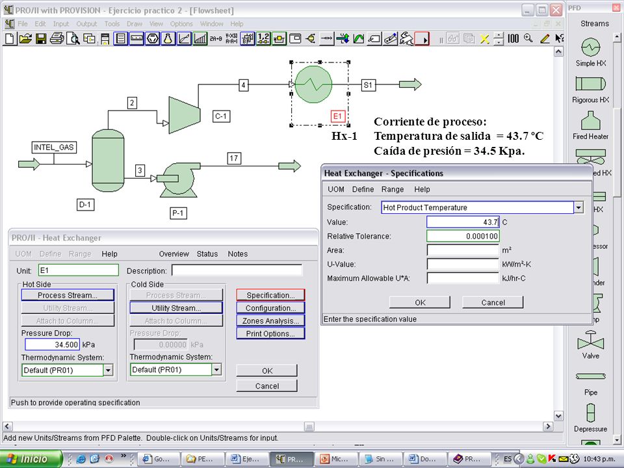This screenshot has height=468, width=624.
Task: Open Define menu in Specifications dialog
Action: point(363,189)
